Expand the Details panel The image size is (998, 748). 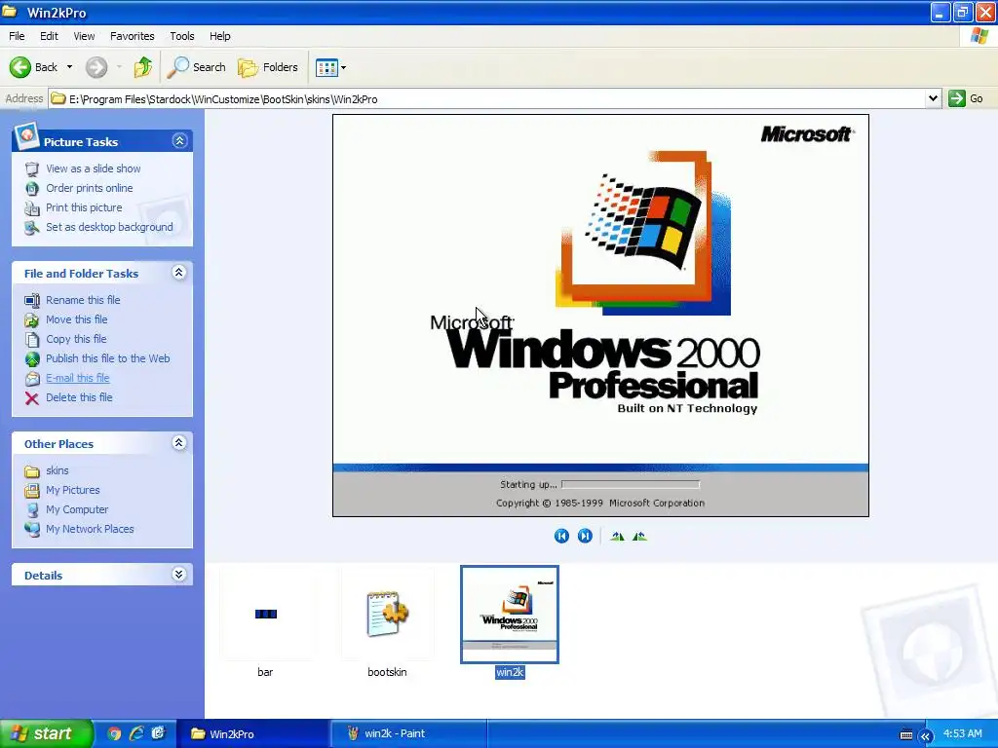point(179,575)
